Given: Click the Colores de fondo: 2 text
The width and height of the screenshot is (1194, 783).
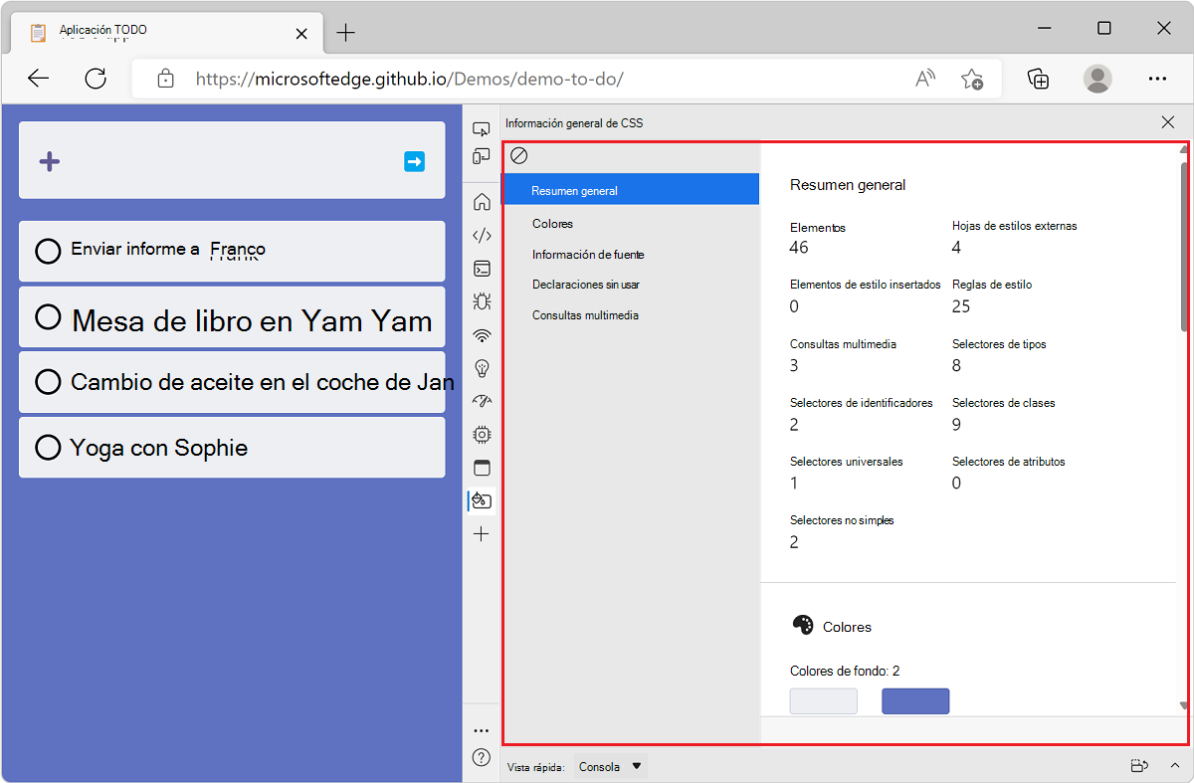Looking at the screenshot, I should tap(845, 672).
